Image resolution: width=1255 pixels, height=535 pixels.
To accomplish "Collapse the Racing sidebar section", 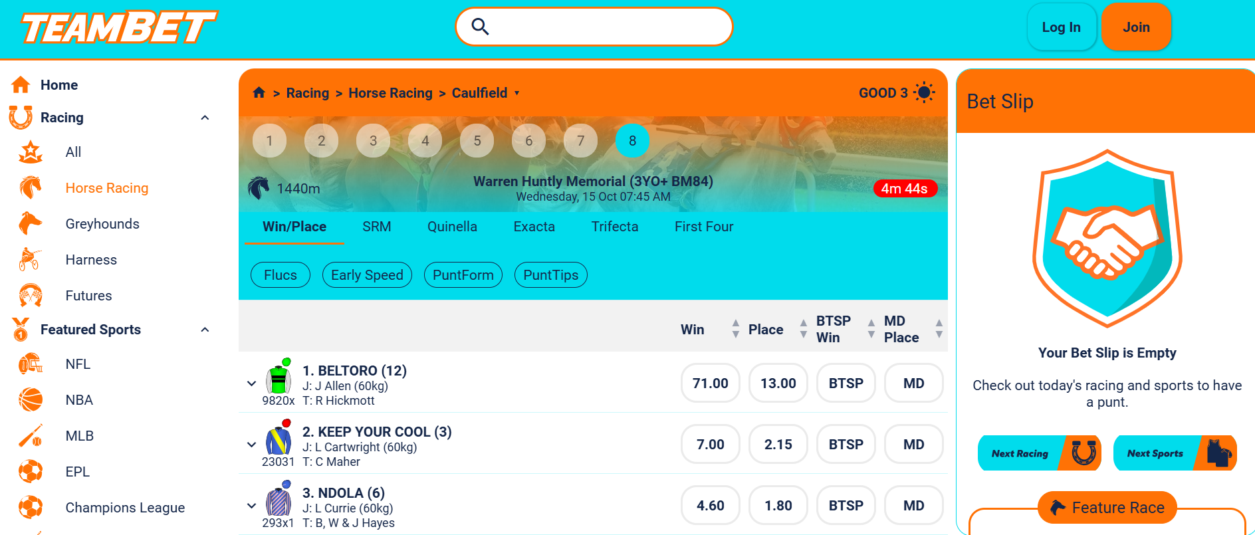I will point(205,118).
